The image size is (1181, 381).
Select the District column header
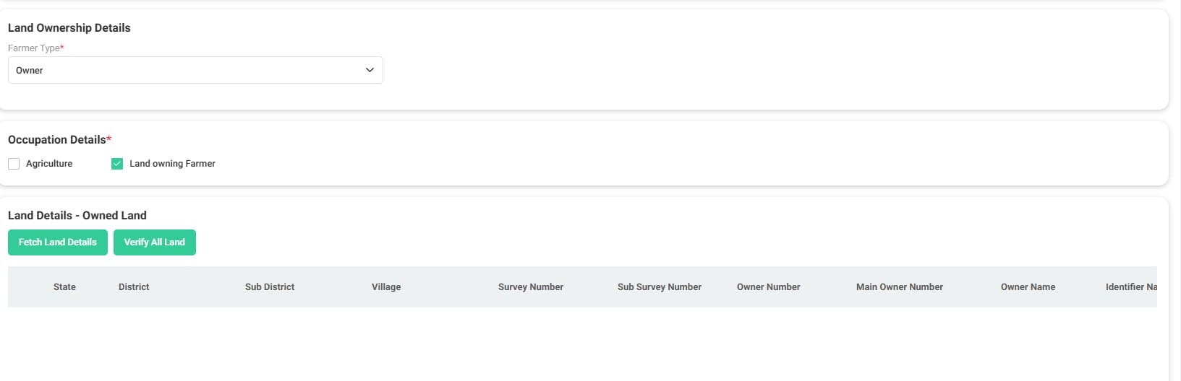pyautogui.click(x=134, y=287)
